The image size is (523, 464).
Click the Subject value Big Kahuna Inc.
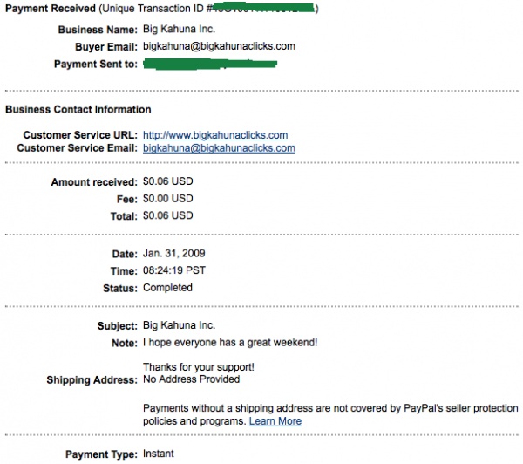pyautogui.click(x=177, y=325)
